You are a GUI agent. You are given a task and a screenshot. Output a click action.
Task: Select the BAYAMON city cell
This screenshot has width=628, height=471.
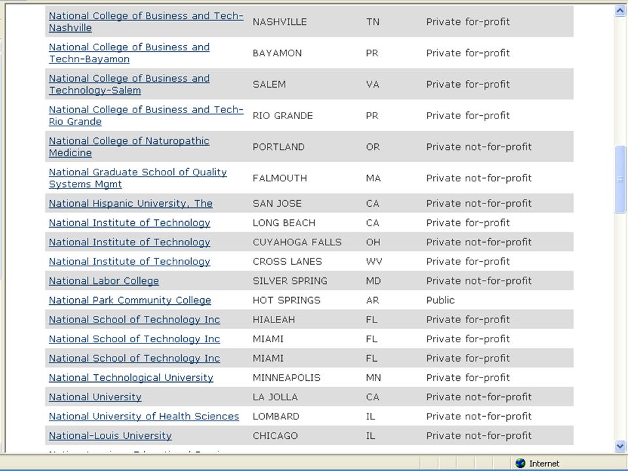pyautogui.click(x=277, y=53)
